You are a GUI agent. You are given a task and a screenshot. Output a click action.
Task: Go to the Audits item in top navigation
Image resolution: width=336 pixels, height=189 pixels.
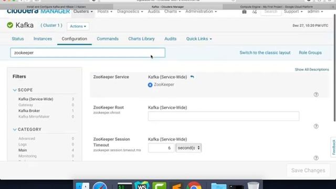coord(154,12)
